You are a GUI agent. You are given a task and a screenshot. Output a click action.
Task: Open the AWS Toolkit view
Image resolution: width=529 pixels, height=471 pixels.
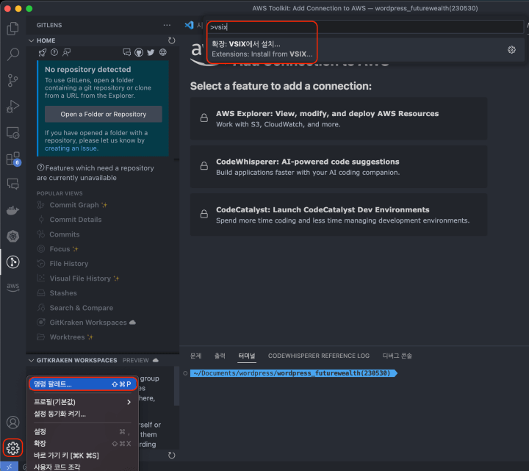tap(12, 287)
